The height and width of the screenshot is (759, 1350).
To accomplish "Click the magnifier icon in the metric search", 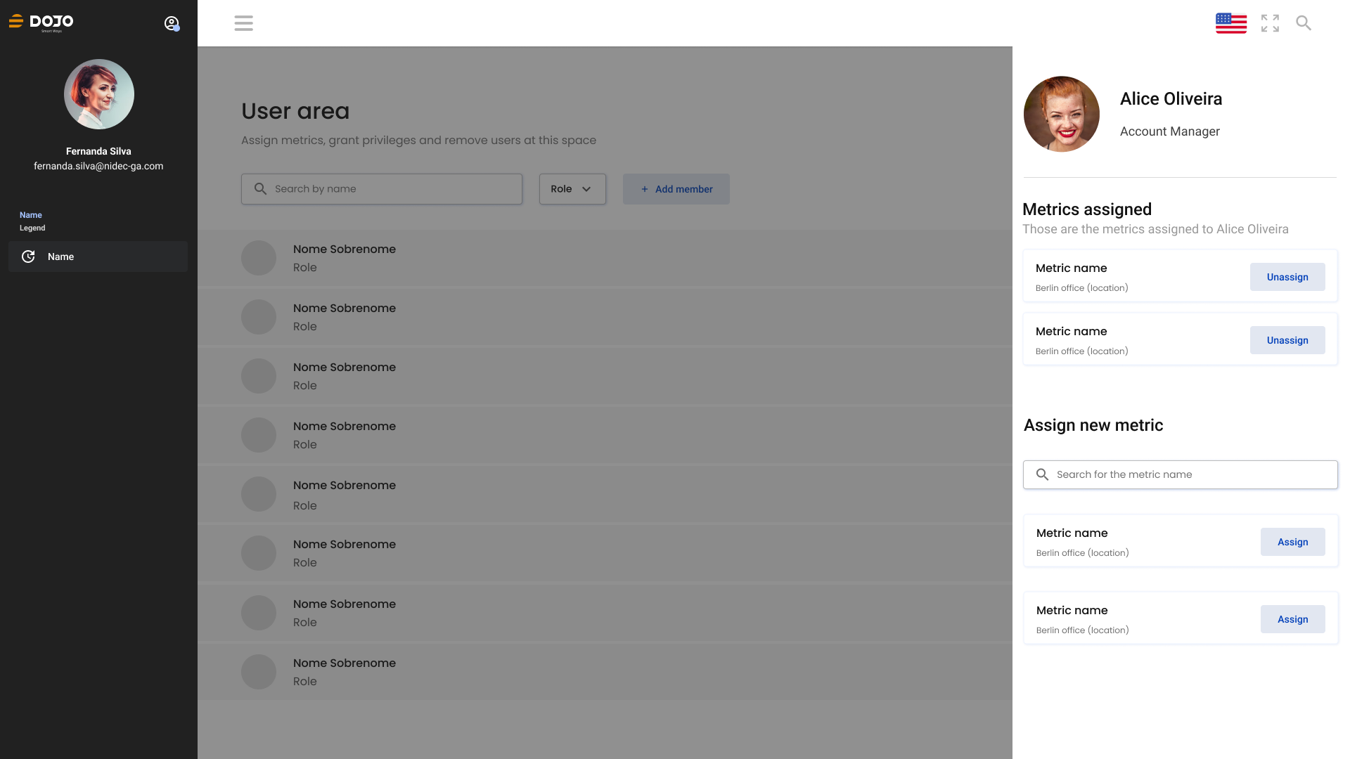I will tap(1042, 474).
